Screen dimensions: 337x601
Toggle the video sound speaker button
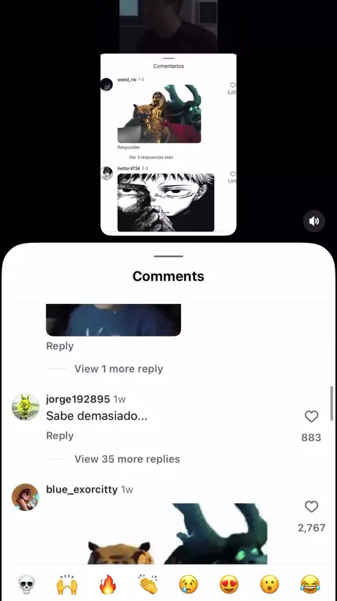click(314, 221)
